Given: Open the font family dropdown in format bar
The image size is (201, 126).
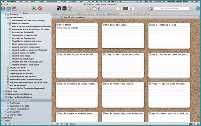Looking at the screenshot, I should tap(68, 14).
